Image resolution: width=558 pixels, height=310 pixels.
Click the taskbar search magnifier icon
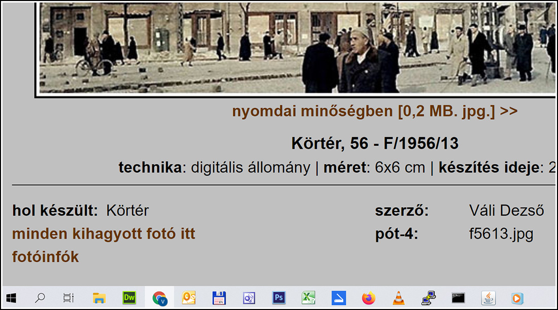40,298
